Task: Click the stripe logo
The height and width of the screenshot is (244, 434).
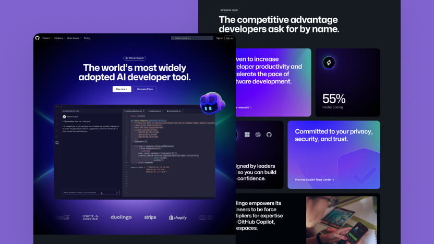Action: click(x=150, y=217)
